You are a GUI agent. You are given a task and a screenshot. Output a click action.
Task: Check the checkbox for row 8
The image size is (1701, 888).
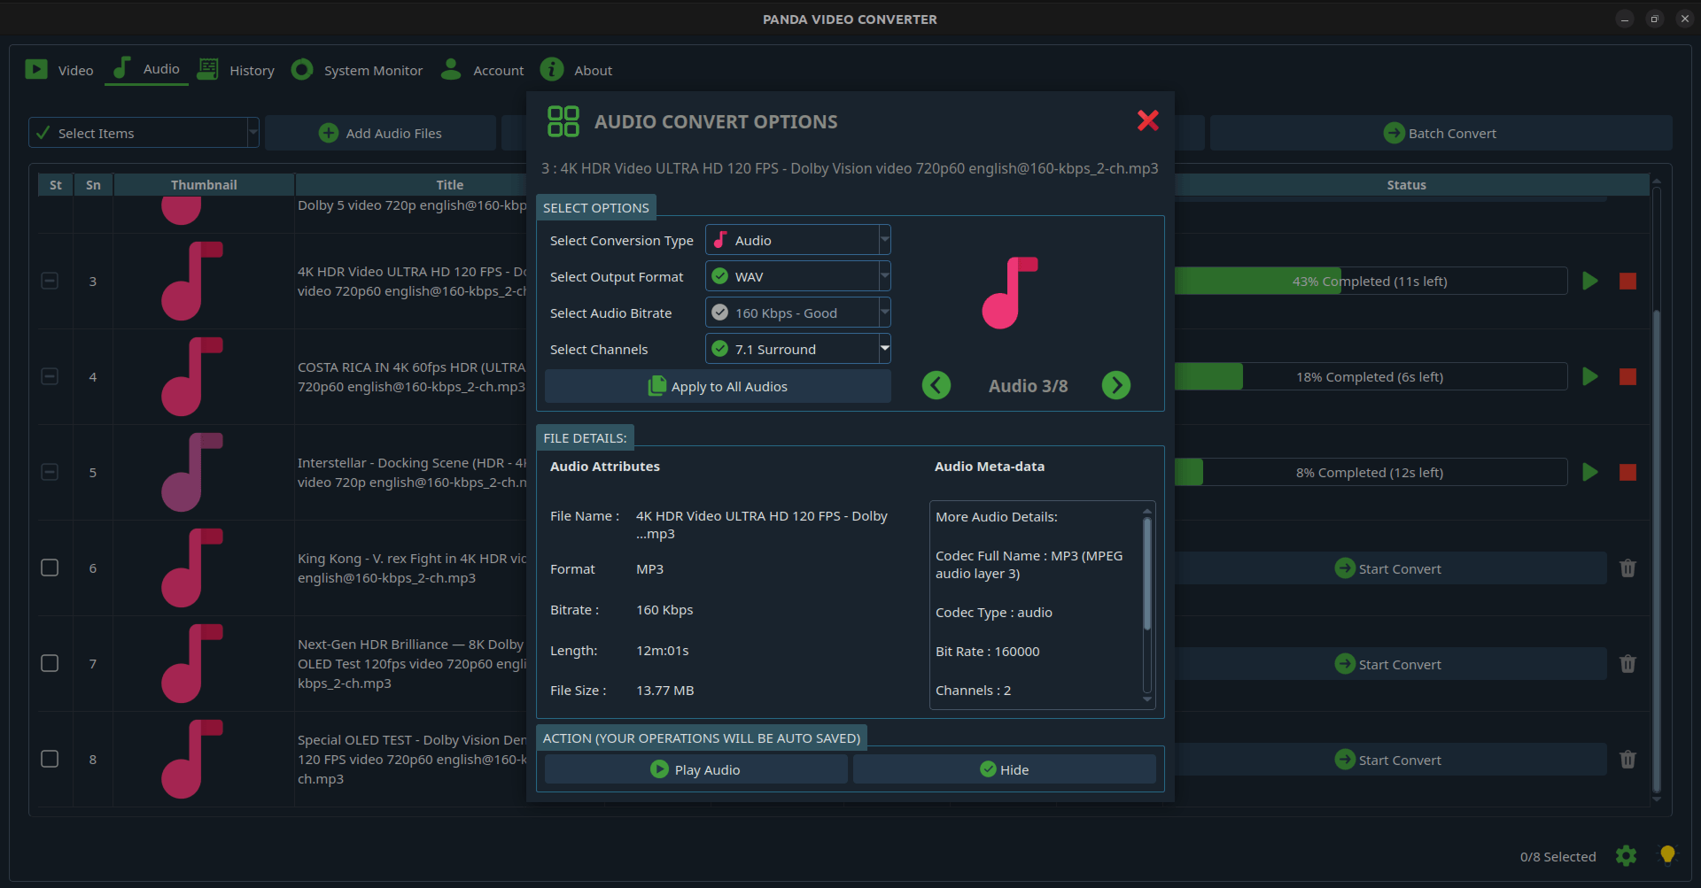(x=50, y=759)
